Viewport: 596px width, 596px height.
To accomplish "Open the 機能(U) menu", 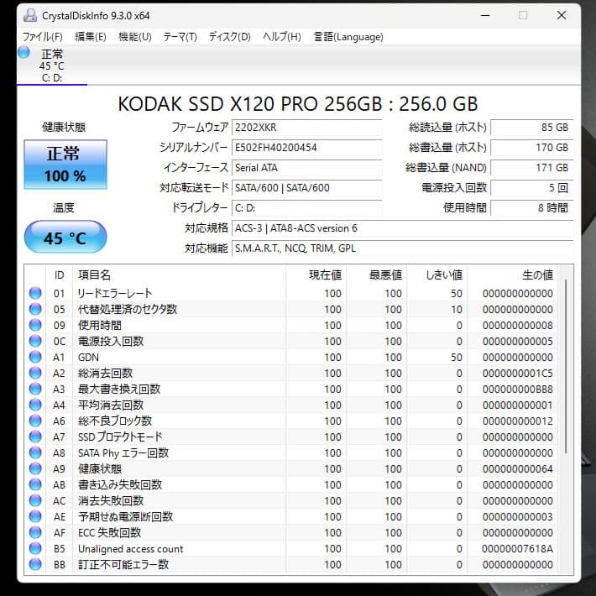I will pos(135,37).
